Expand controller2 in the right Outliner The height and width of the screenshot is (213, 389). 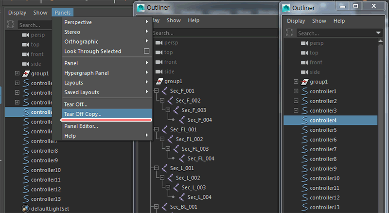tap(296, 101)
